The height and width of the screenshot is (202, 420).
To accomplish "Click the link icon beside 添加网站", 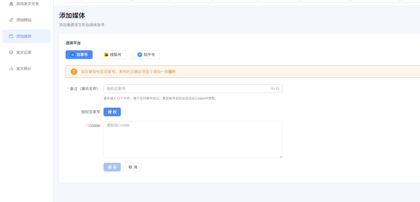I will (x=11, y=20).
